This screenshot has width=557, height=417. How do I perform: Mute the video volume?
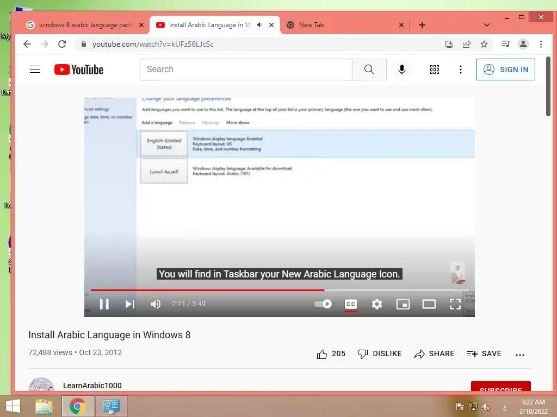(x=156, y=304)
